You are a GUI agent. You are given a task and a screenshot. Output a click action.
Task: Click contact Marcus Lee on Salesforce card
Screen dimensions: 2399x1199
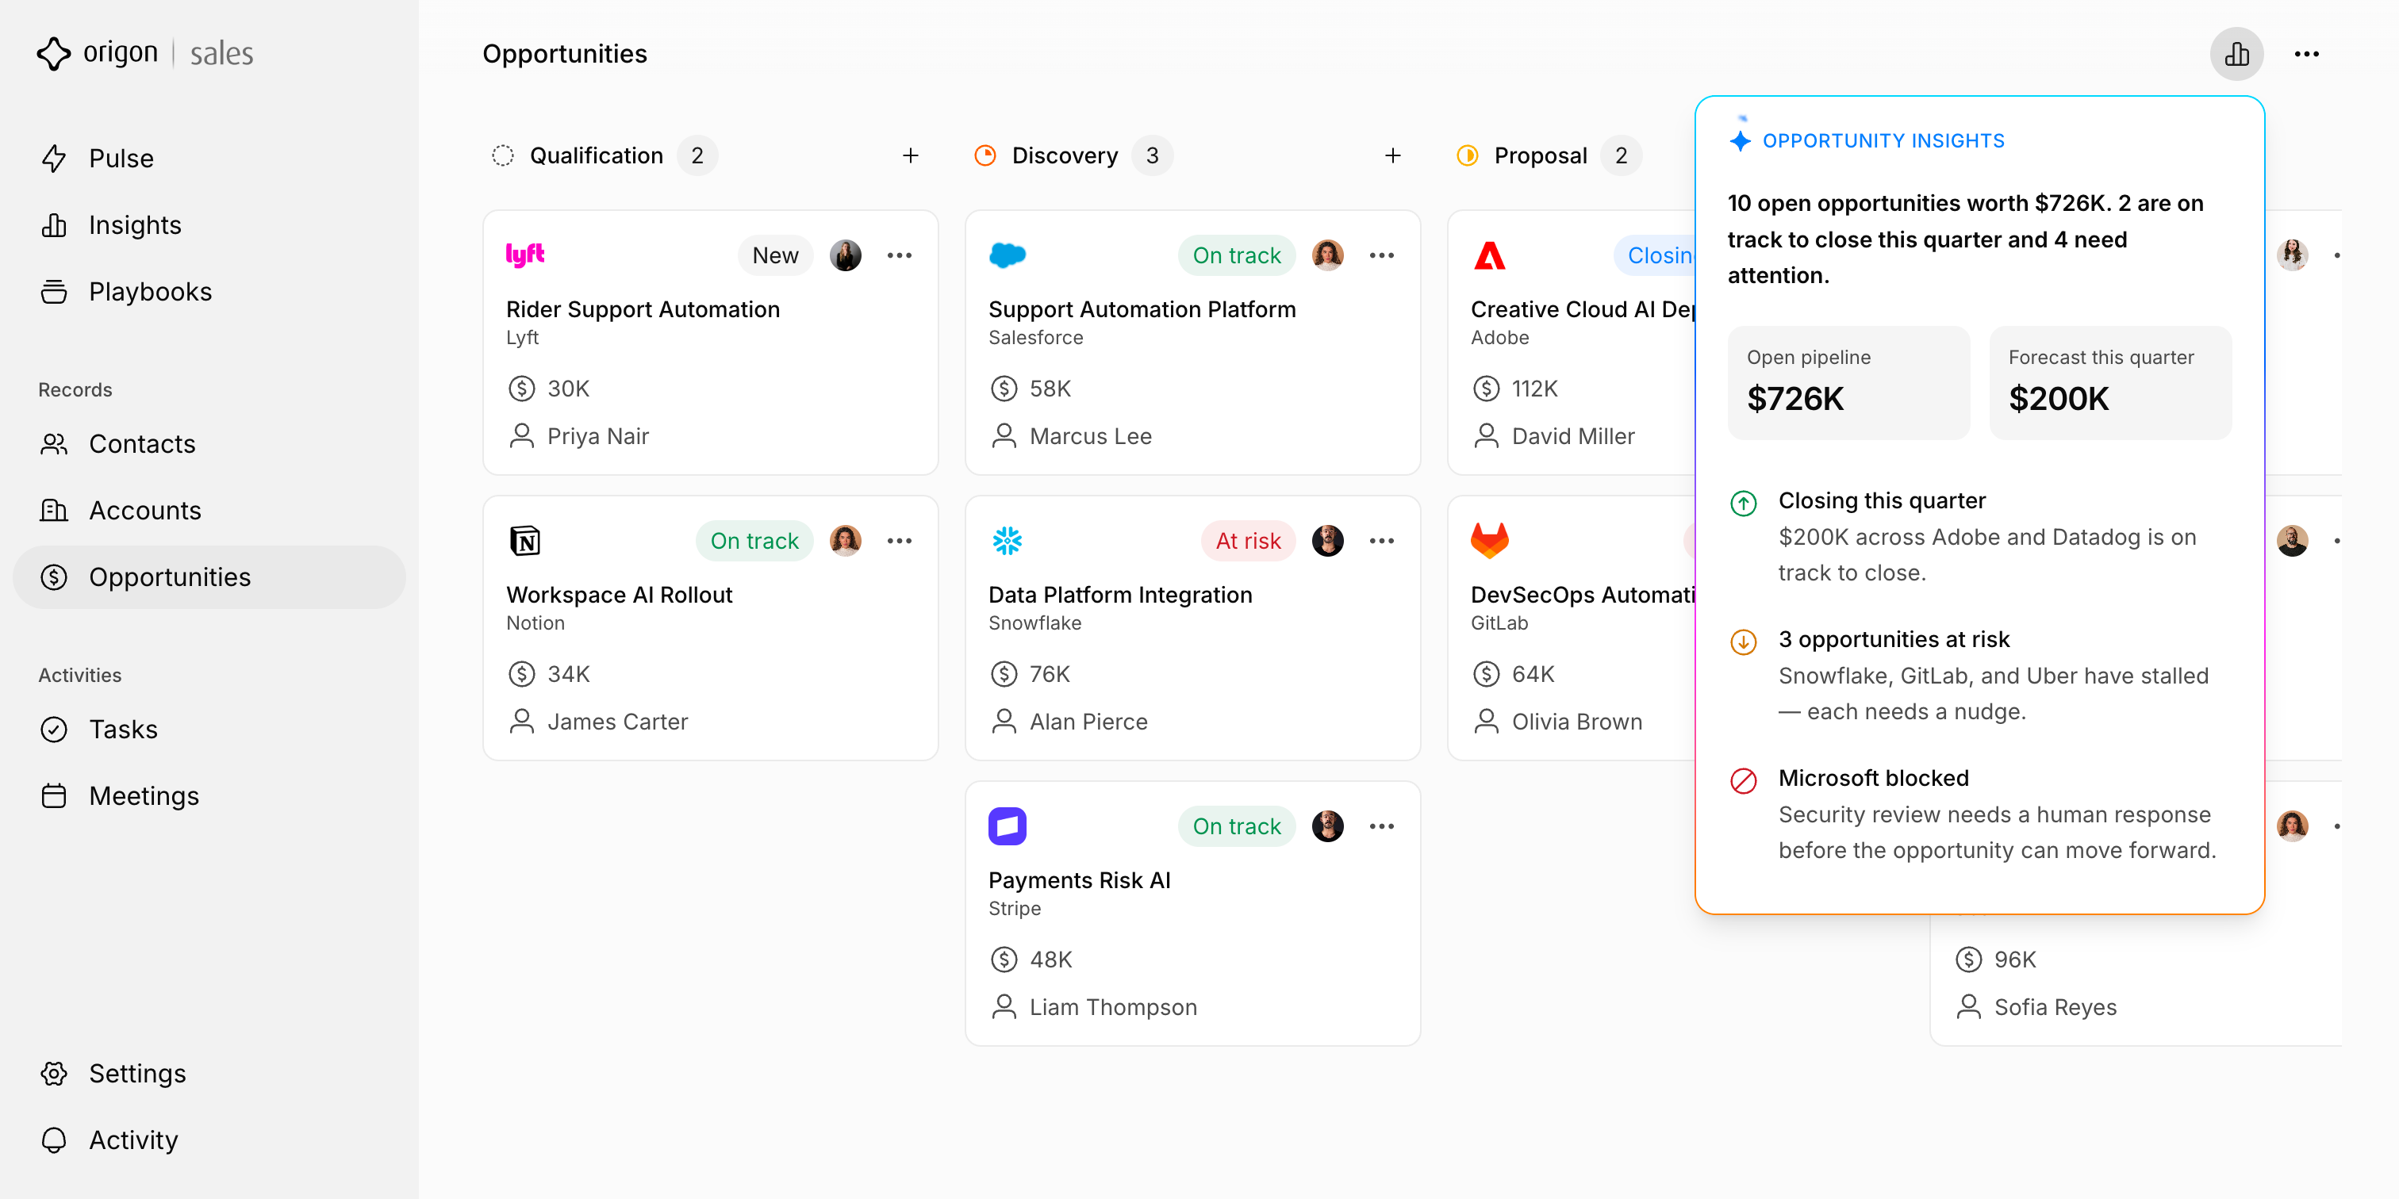click(1091, 437)
